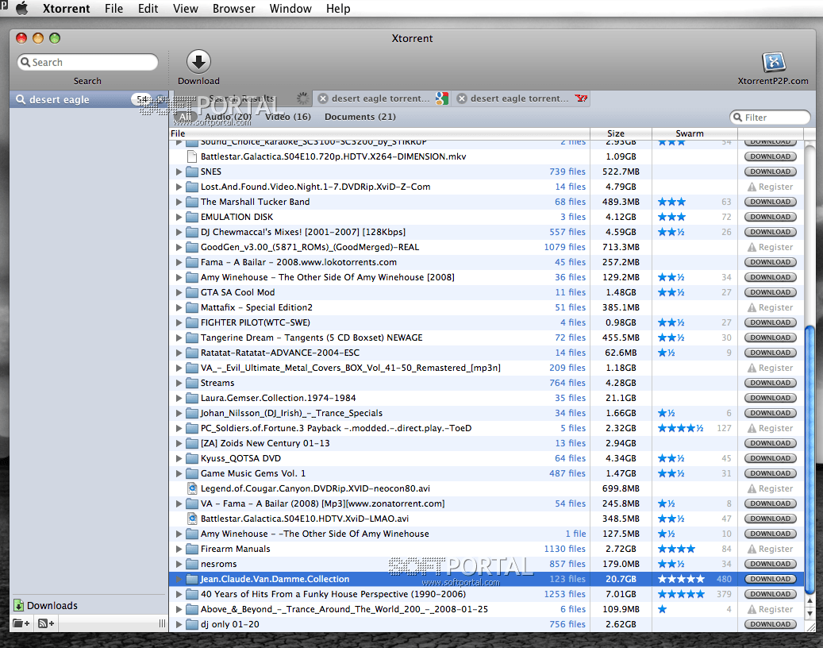
Task: Click DOWNLOAD for Streams row
Action: [x=770, y=383]
